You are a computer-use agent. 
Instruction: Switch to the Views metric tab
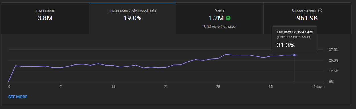click(x=220, y=18)
